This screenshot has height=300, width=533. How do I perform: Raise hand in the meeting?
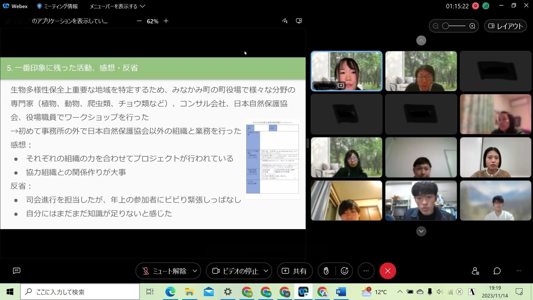(326, 271)
